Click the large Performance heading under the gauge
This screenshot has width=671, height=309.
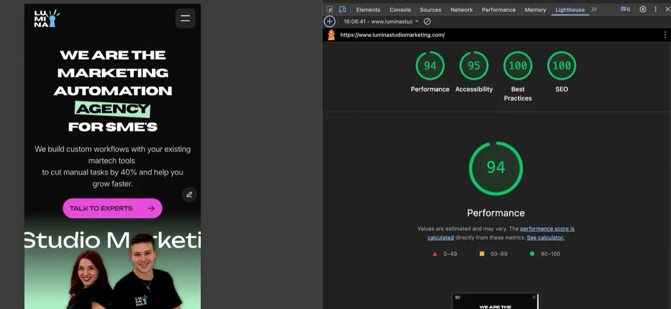(496, 213)
